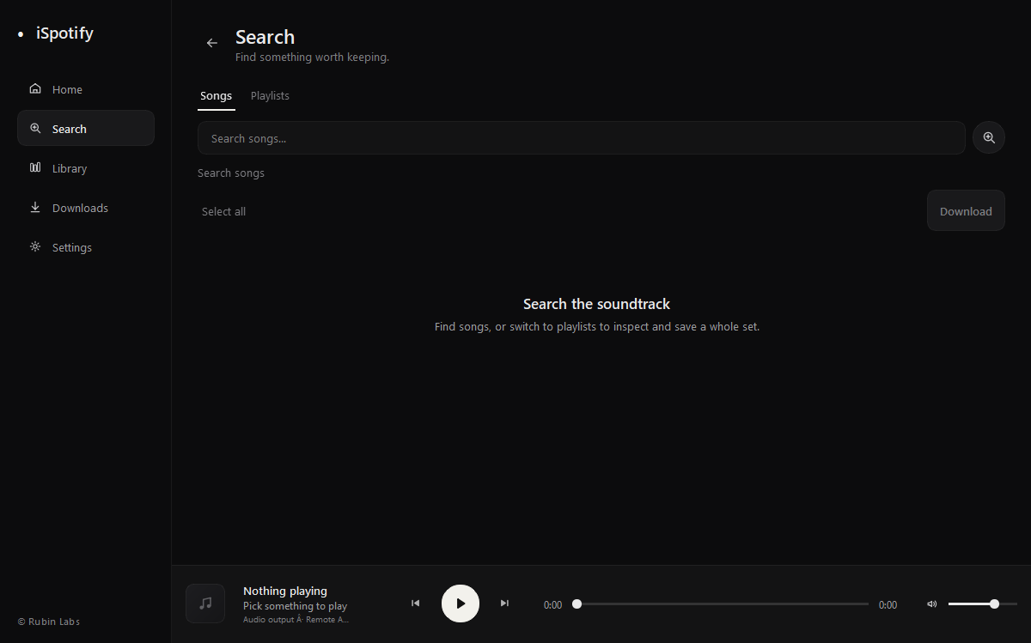Open Home in the sidebar
Screen dimensions: 1031x643
(x=86, y=89)
